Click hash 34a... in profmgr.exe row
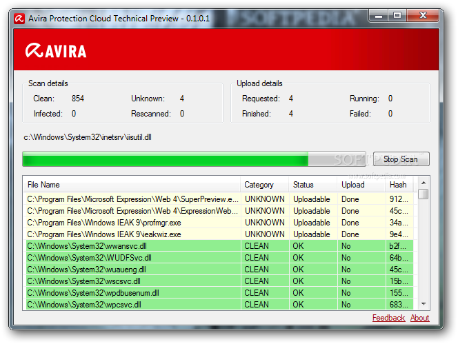Screen dimensions: 458x344 point(399,223)
